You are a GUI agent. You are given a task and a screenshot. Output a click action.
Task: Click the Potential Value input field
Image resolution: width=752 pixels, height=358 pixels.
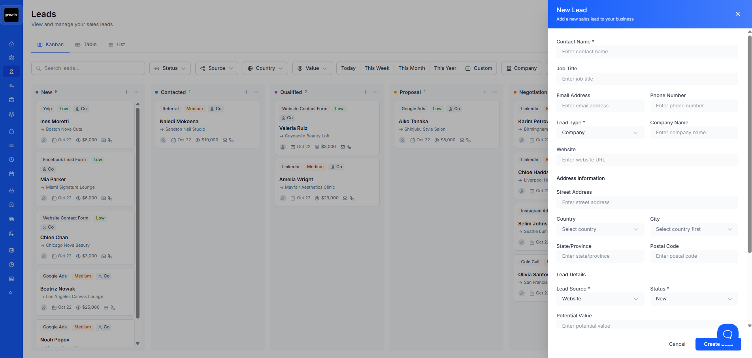pyautogui.click(x=647, y=325)
